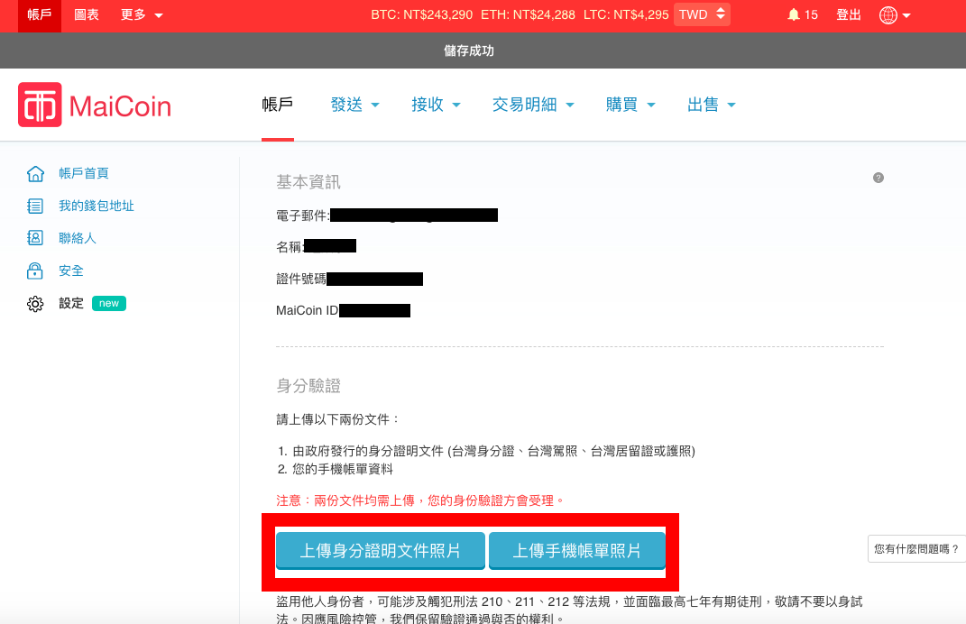The height and width of the screenshot is (624, 966).
Task: Open 我的錢包地址 in sidebar
Action: [x=97, y=206]
